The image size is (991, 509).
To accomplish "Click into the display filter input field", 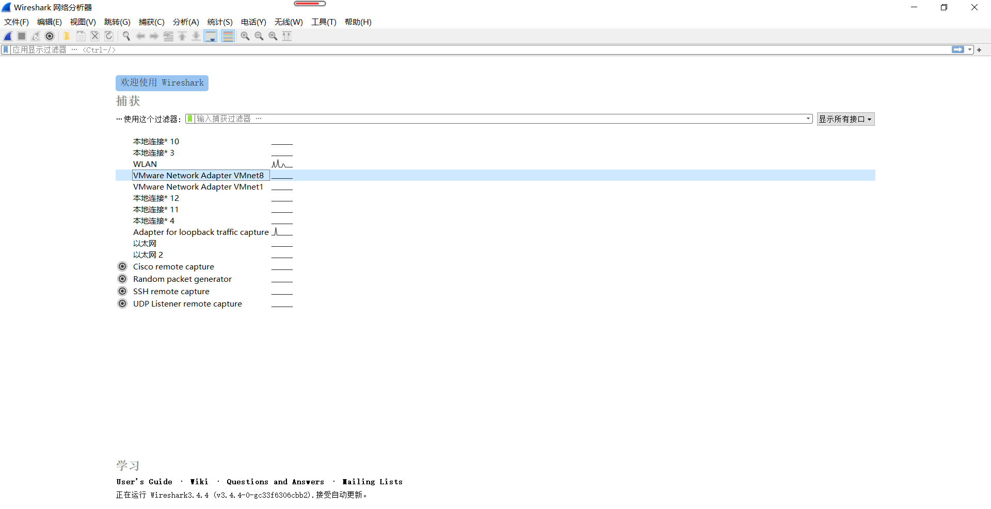I will click(480, 50).
